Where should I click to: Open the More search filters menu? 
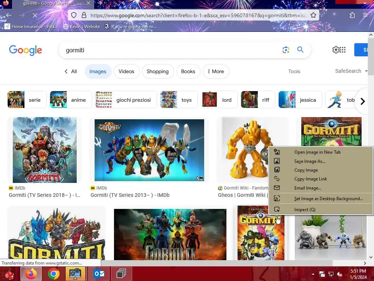click(216, 71)
